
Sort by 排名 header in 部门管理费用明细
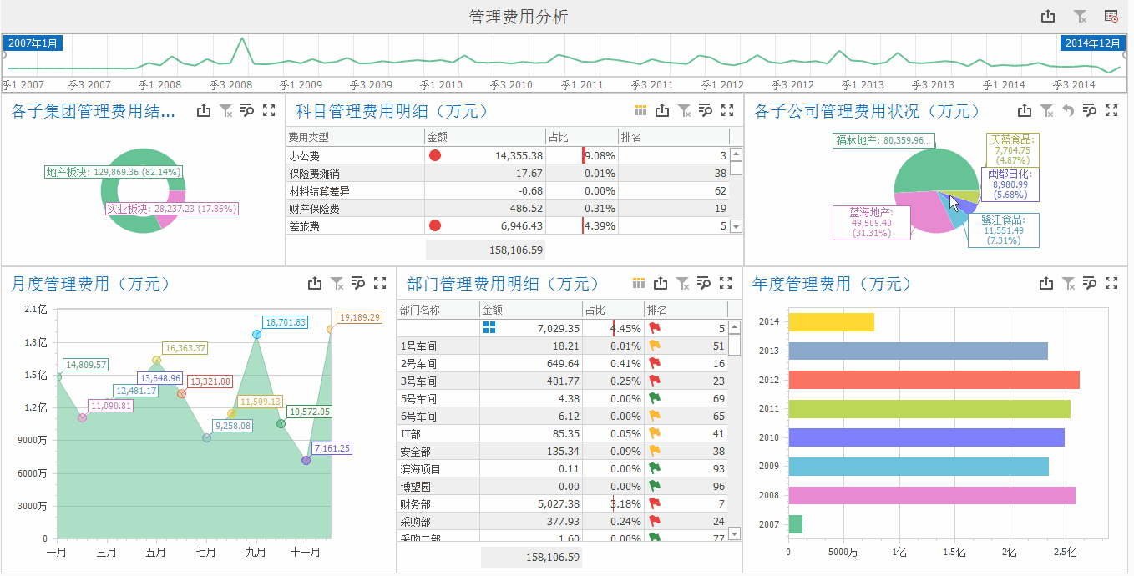pos(686,310)
